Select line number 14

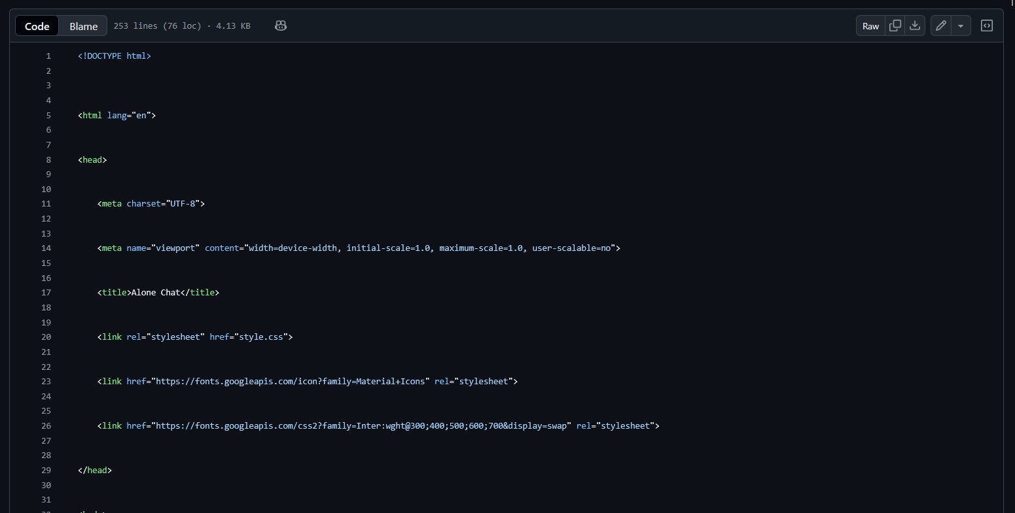pyautogui.click(x=46, y=248)
